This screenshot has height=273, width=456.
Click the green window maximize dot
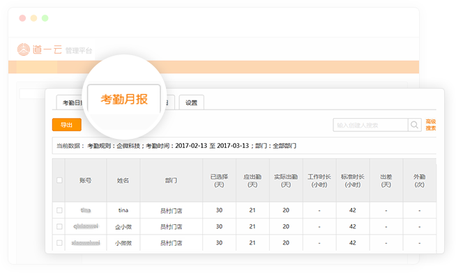(45, 18)
